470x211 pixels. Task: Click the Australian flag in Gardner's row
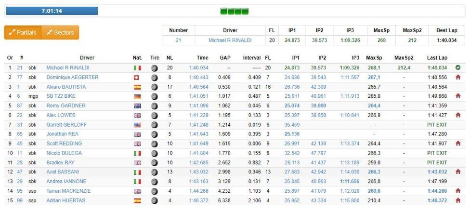(137, 106)
